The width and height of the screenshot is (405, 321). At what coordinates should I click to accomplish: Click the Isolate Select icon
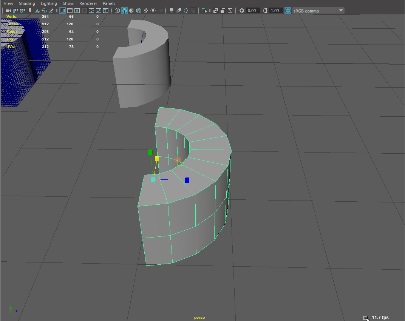(x=205, y=11)
